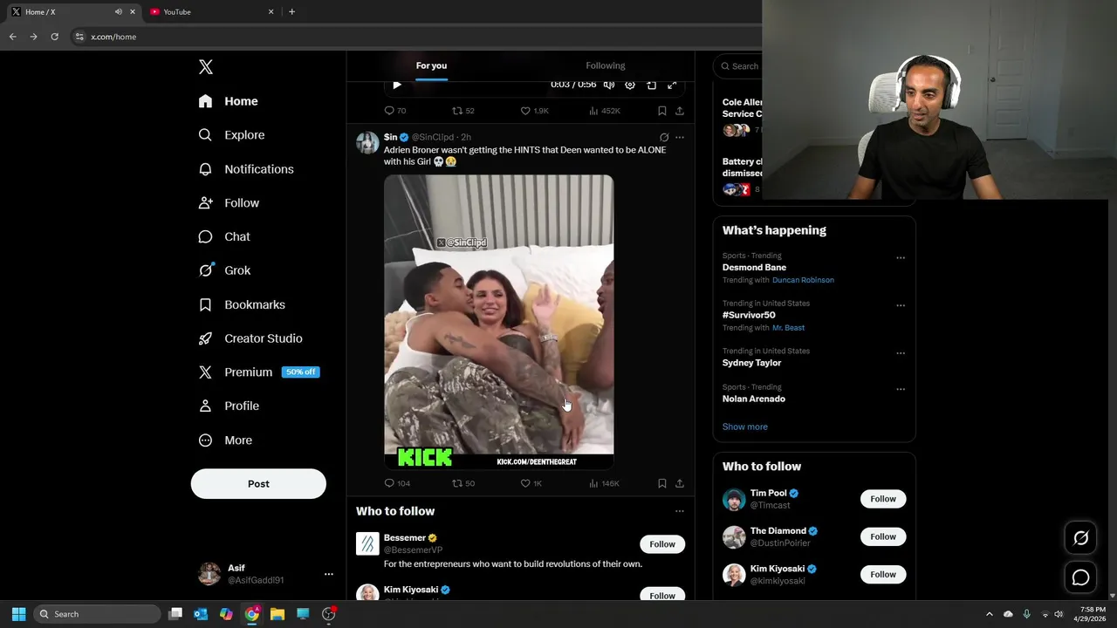1117x628 pixels.
Task: Follow Kim Kiyosaki in right sidebar
Action: pos(882,574)
